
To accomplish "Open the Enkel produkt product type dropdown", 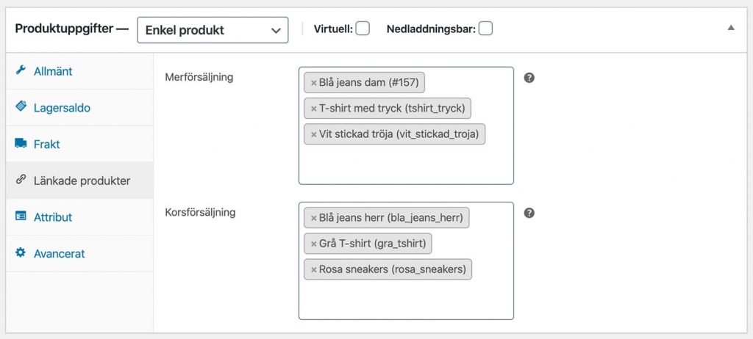I will click(x=213, y=30).
